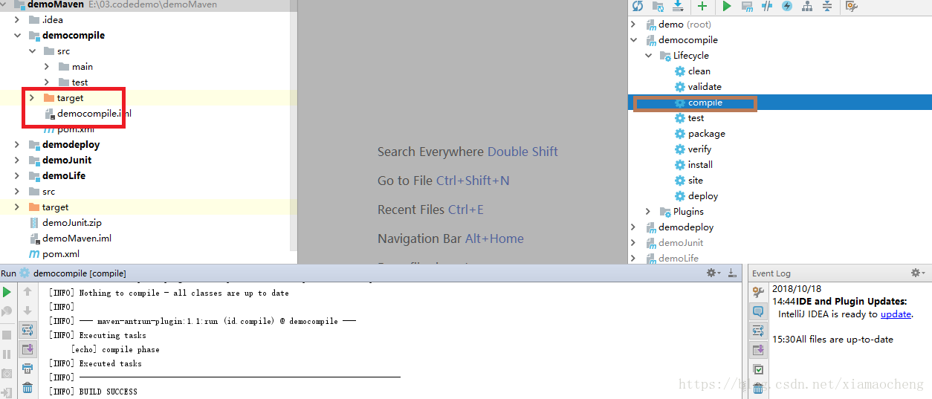The height and width of the screenshot is (399, 932).
Task: Click the "[echo] compile phase" console line
Action: [x=115, y=349]
